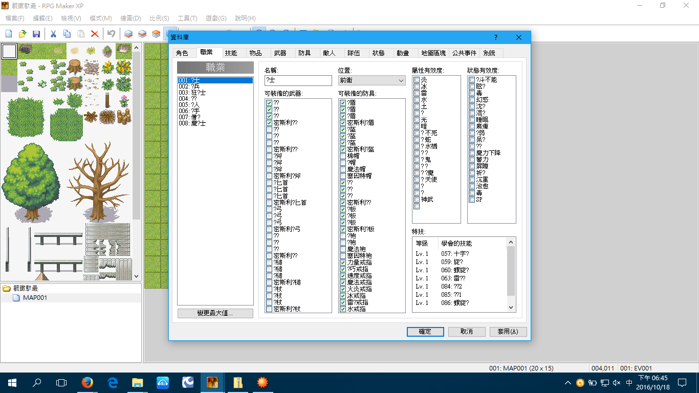The height and width of the screenshot is (393, 699).
Task: Click the New Project toolbar icon
Action: point(9,34)
